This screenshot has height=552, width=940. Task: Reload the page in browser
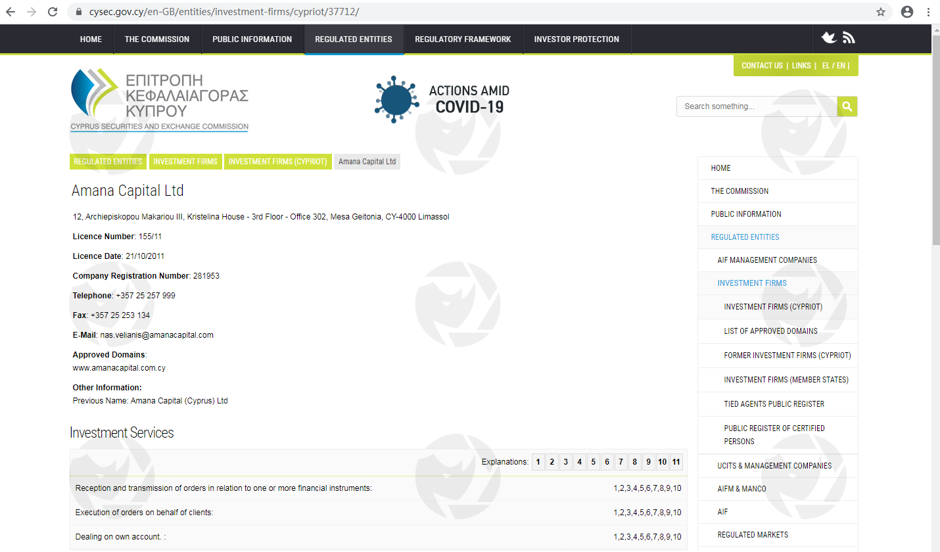[x=53, y=12]
